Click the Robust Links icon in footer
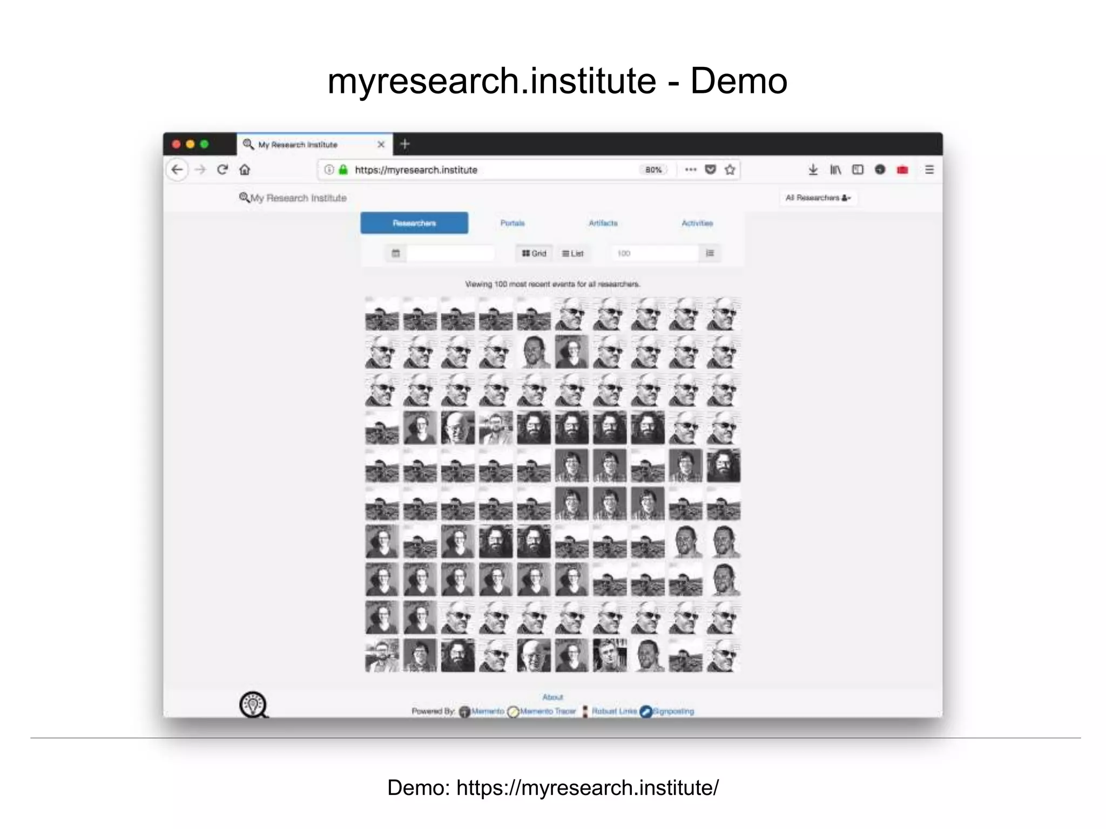The height and width of the screenshot is (829, 1106). point(585,712)
